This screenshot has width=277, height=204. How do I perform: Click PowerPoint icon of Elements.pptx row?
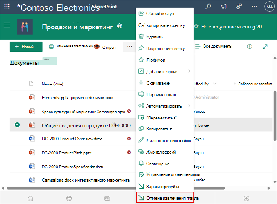click(32, 97)
